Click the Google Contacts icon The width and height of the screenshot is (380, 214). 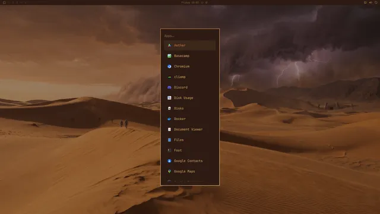(169, 161)
